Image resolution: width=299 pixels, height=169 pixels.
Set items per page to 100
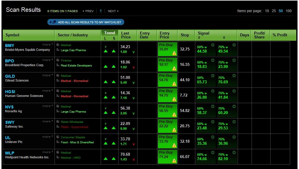[289, 11]
